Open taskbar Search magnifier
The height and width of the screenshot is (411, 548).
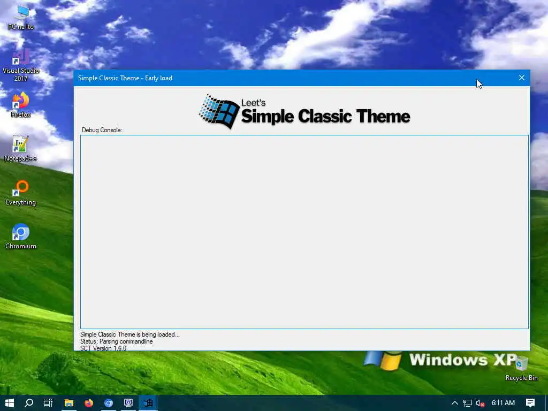(29, 403)
